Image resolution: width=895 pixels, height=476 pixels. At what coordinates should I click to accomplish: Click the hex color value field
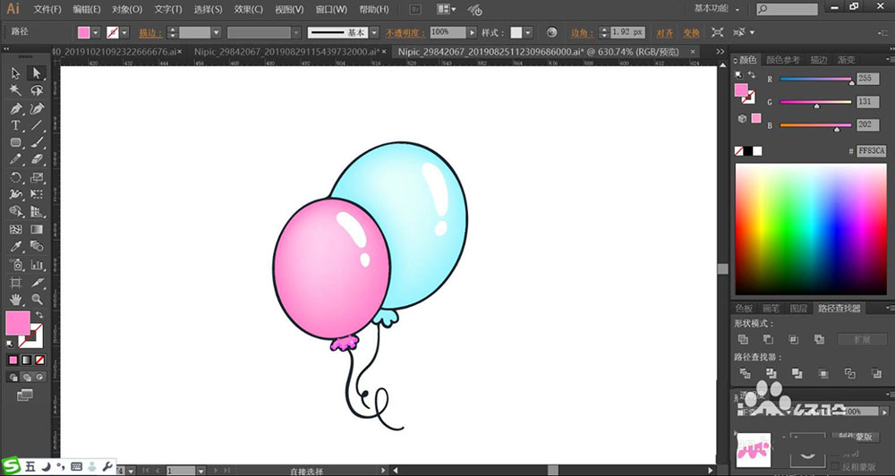pyautogui.click(x=871, y=151)
